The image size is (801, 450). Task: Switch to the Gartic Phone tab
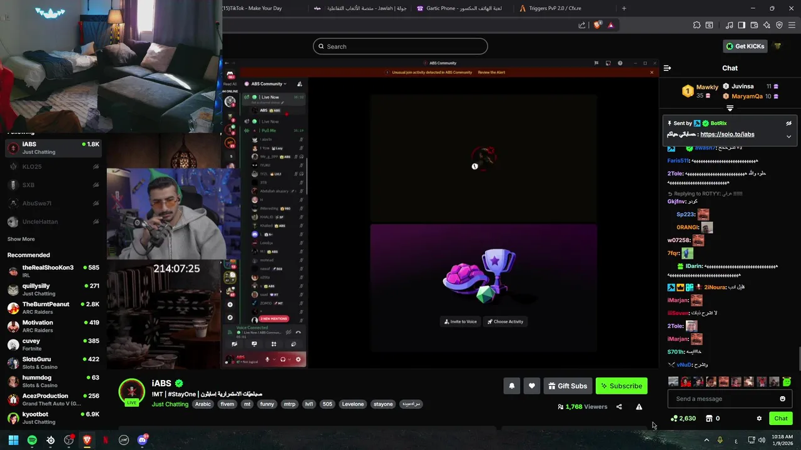point(461,8)
